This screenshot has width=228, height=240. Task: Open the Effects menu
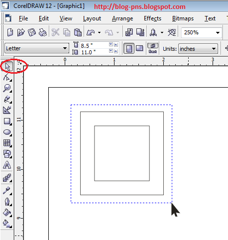(x=152, y=18)
